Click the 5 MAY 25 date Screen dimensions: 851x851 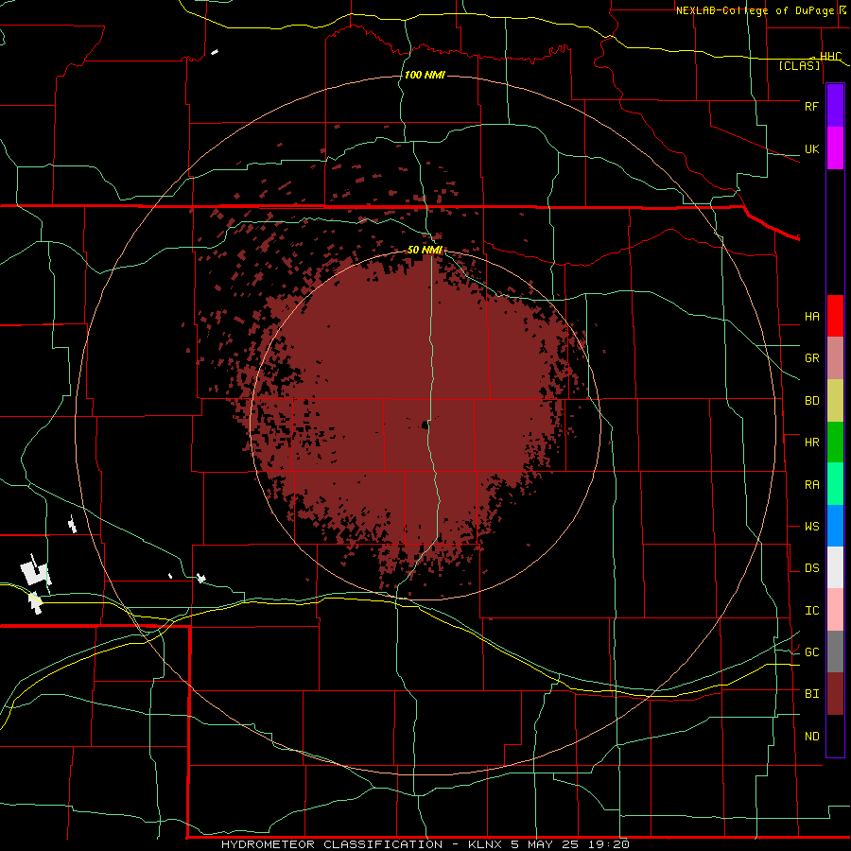click(547, 844)
